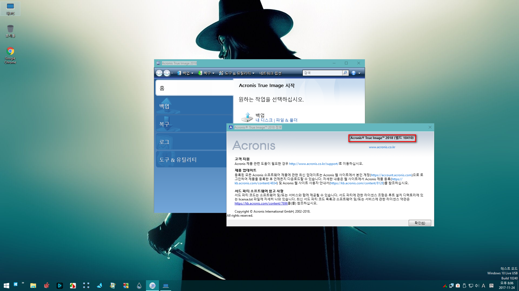Launch Google Chrome from the desktop

point(10,56)
